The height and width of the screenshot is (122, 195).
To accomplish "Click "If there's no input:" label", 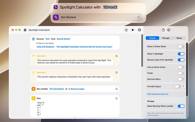I will pos(45,43).
